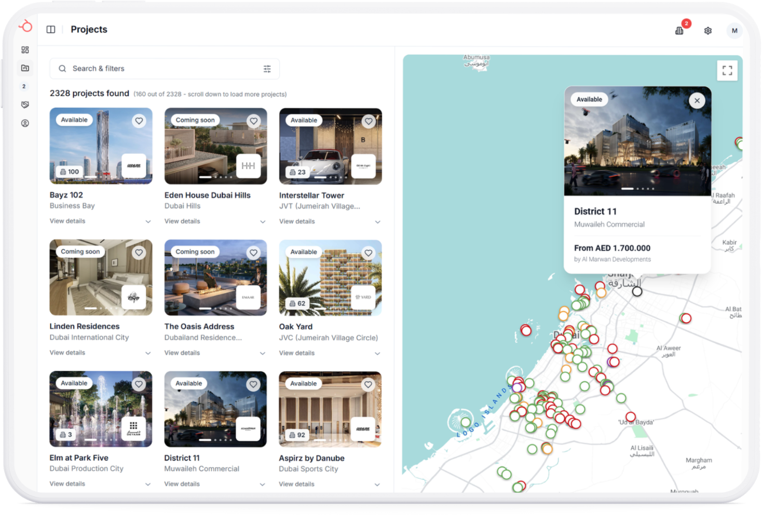Click View details under Elm at Park Five

point(67,484)
